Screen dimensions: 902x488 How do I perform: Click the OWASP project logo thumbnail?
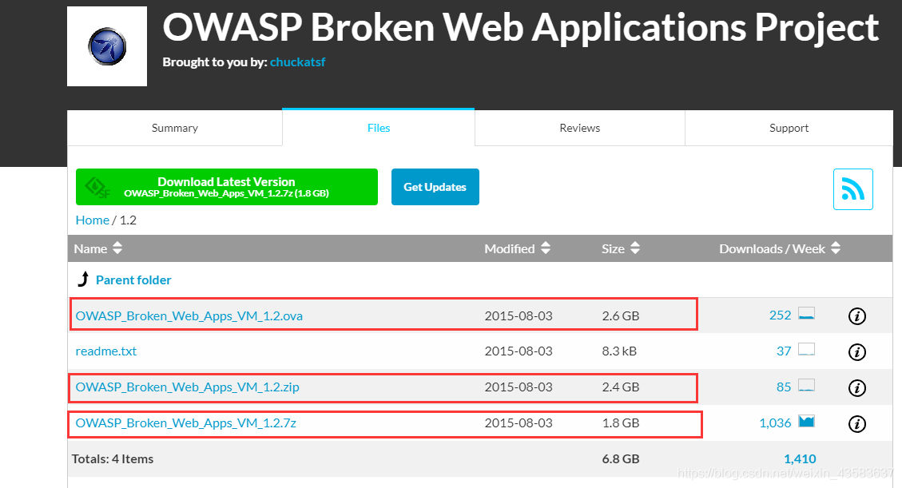(x=107, y=46)
